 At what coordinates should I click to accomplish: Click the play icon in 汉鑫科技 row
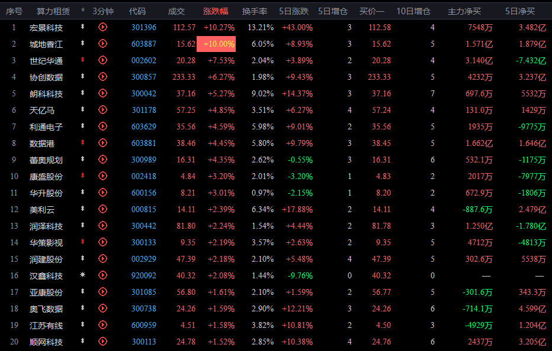click(x=102, y=275)
